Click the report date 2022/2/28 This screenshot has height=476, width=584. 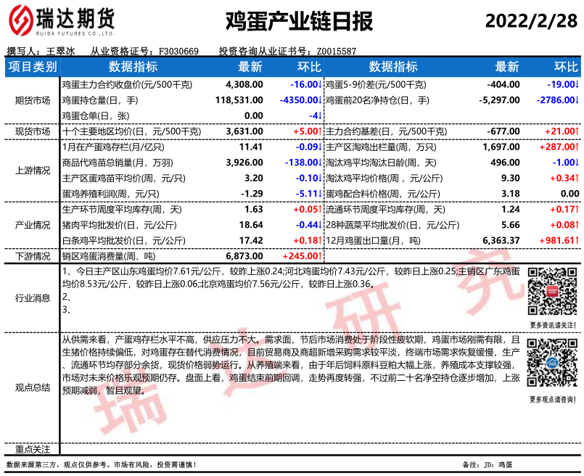(531, 20)
